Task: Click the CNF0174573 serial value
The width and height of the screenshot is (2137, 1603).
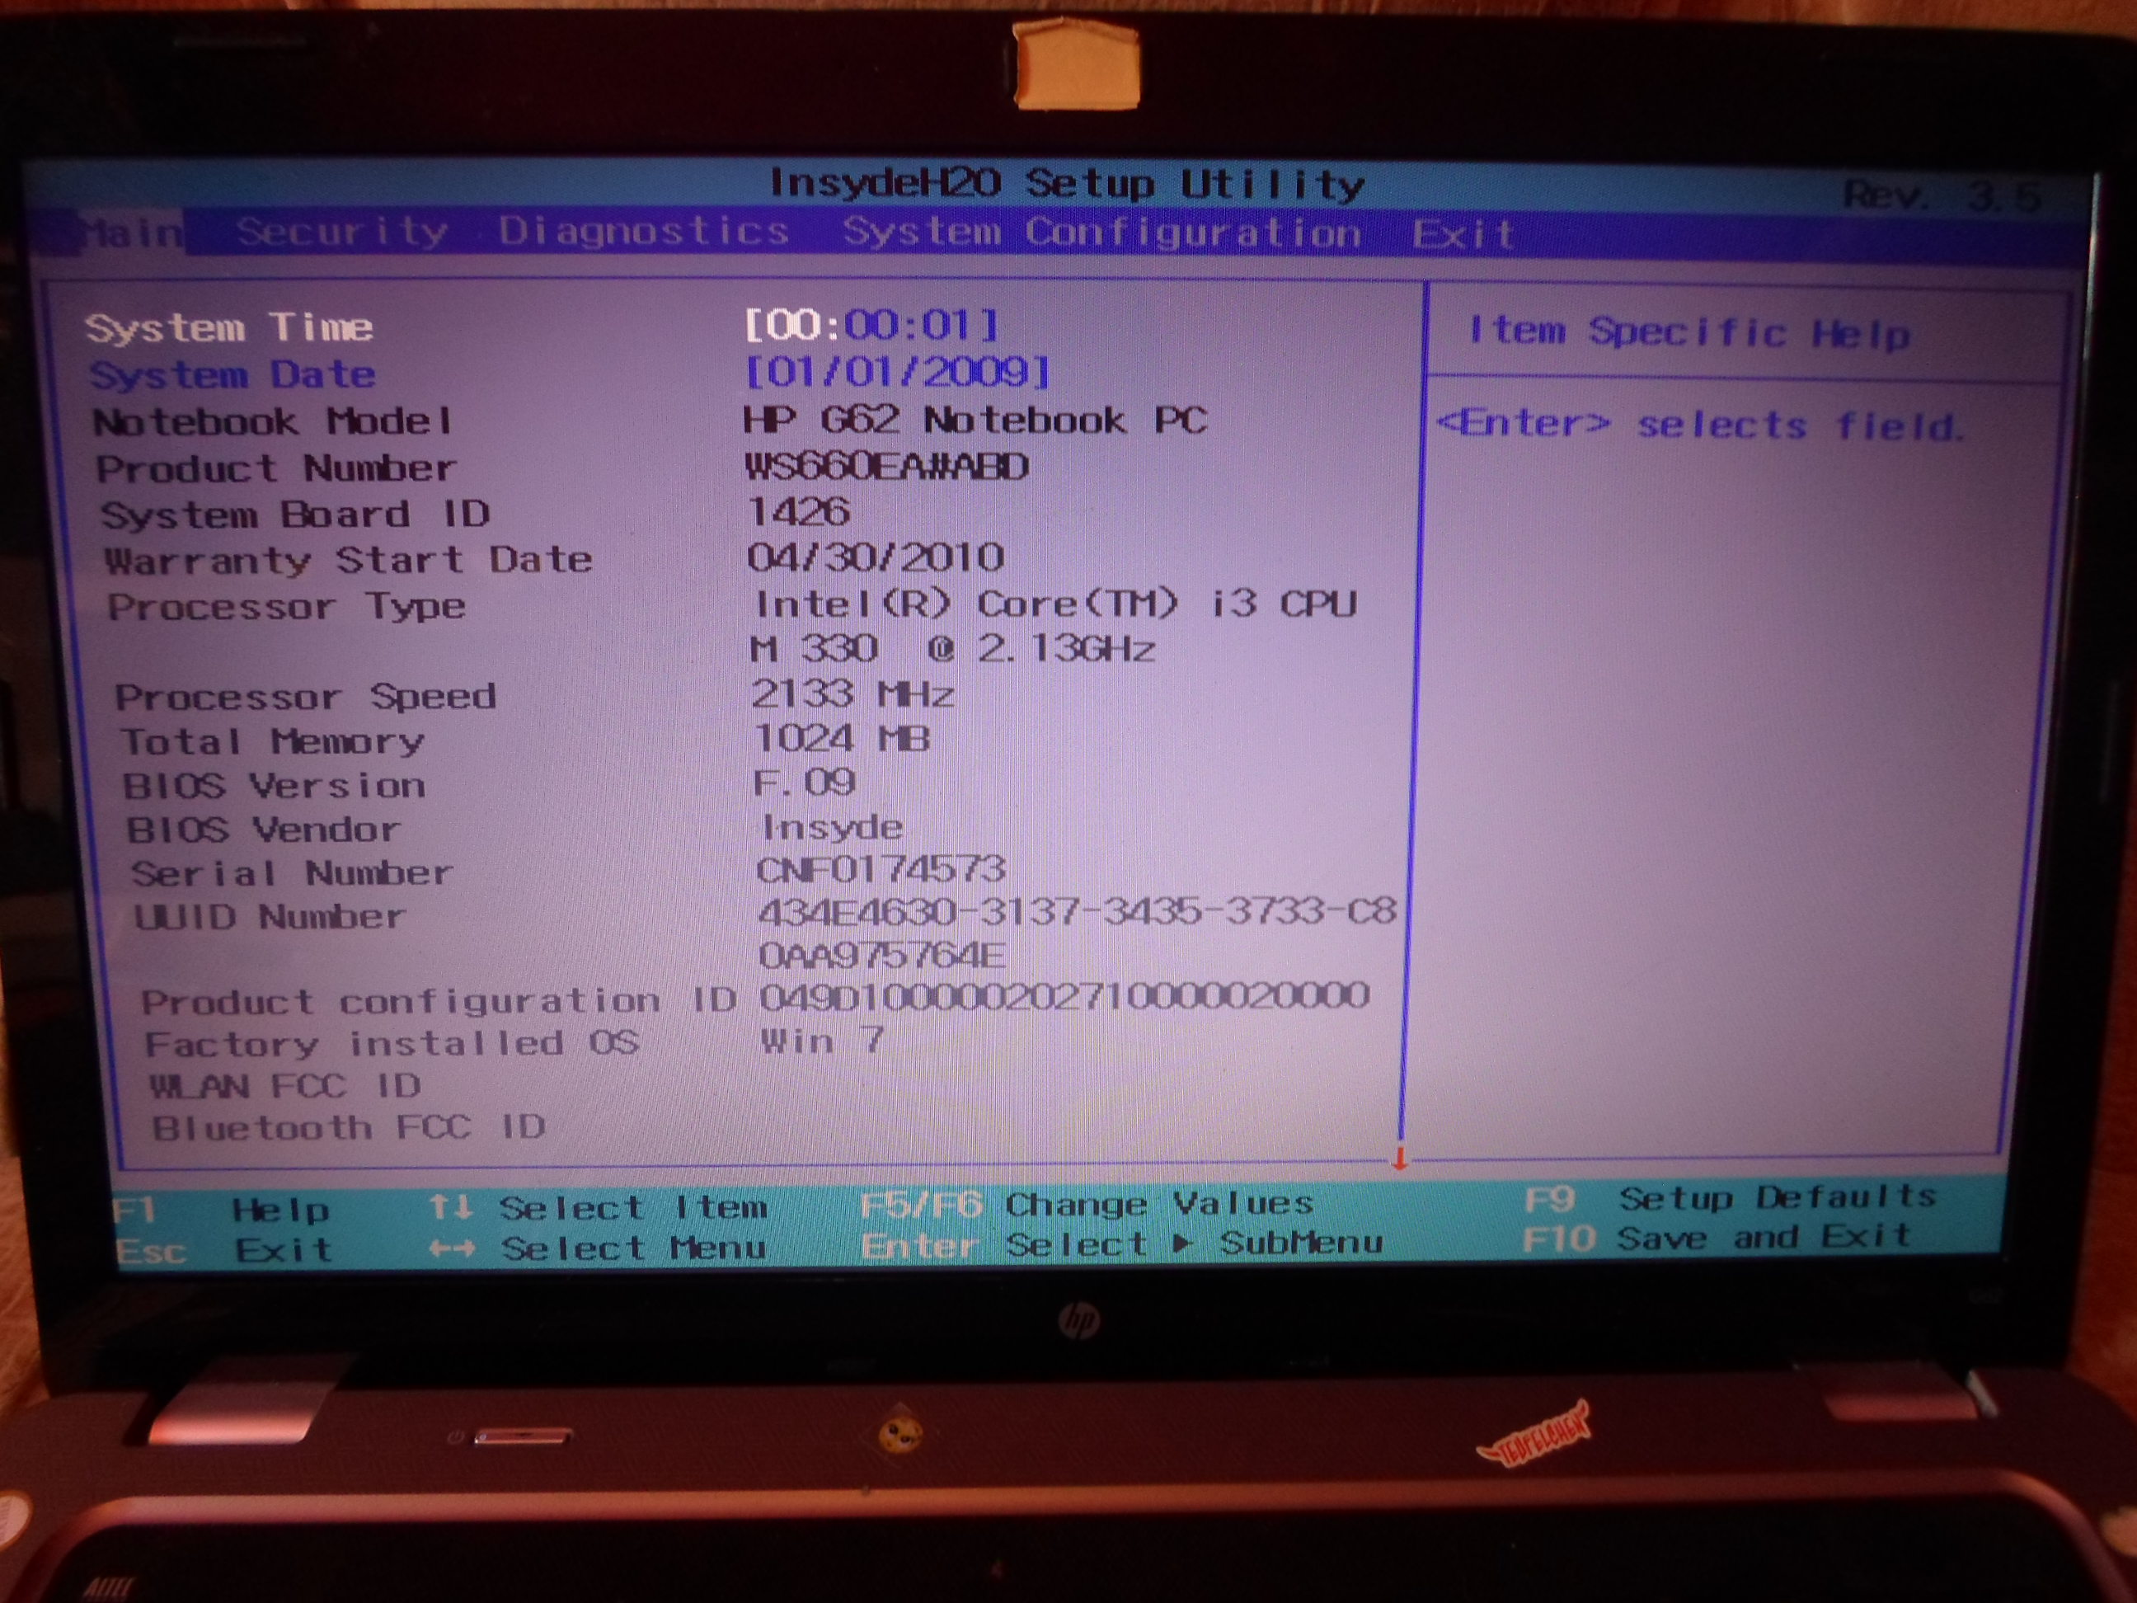Action: [881, 870]
